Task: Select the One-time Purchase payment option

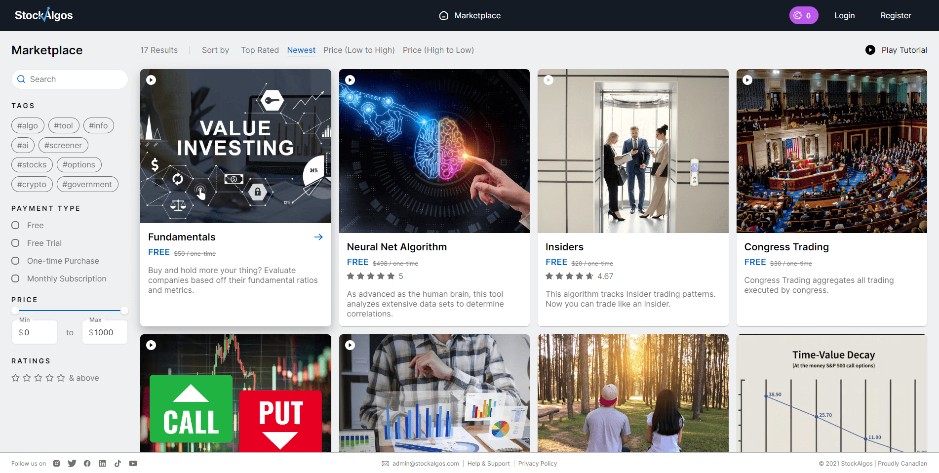Action: coord(16,261)
